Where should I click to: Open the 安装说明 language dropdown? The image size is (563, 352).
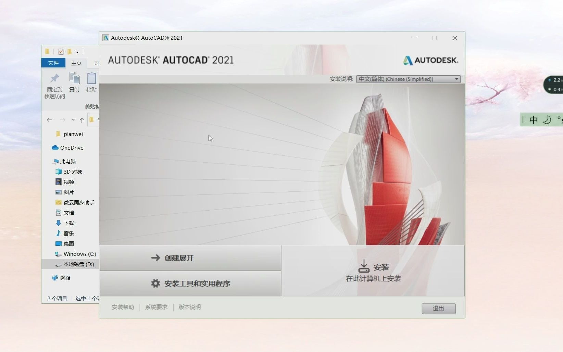click(x=408, y=79)
